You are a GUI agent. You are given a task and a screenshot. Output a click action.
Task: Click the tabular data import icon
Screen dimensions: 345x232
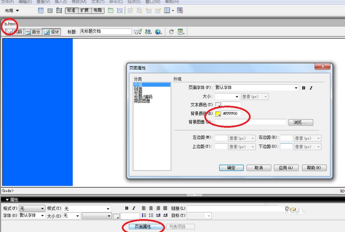tap(180, 10)
